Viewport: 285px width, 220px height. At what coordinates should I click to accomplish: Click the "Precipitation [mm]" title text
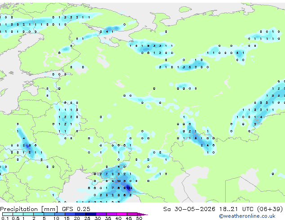29,209
